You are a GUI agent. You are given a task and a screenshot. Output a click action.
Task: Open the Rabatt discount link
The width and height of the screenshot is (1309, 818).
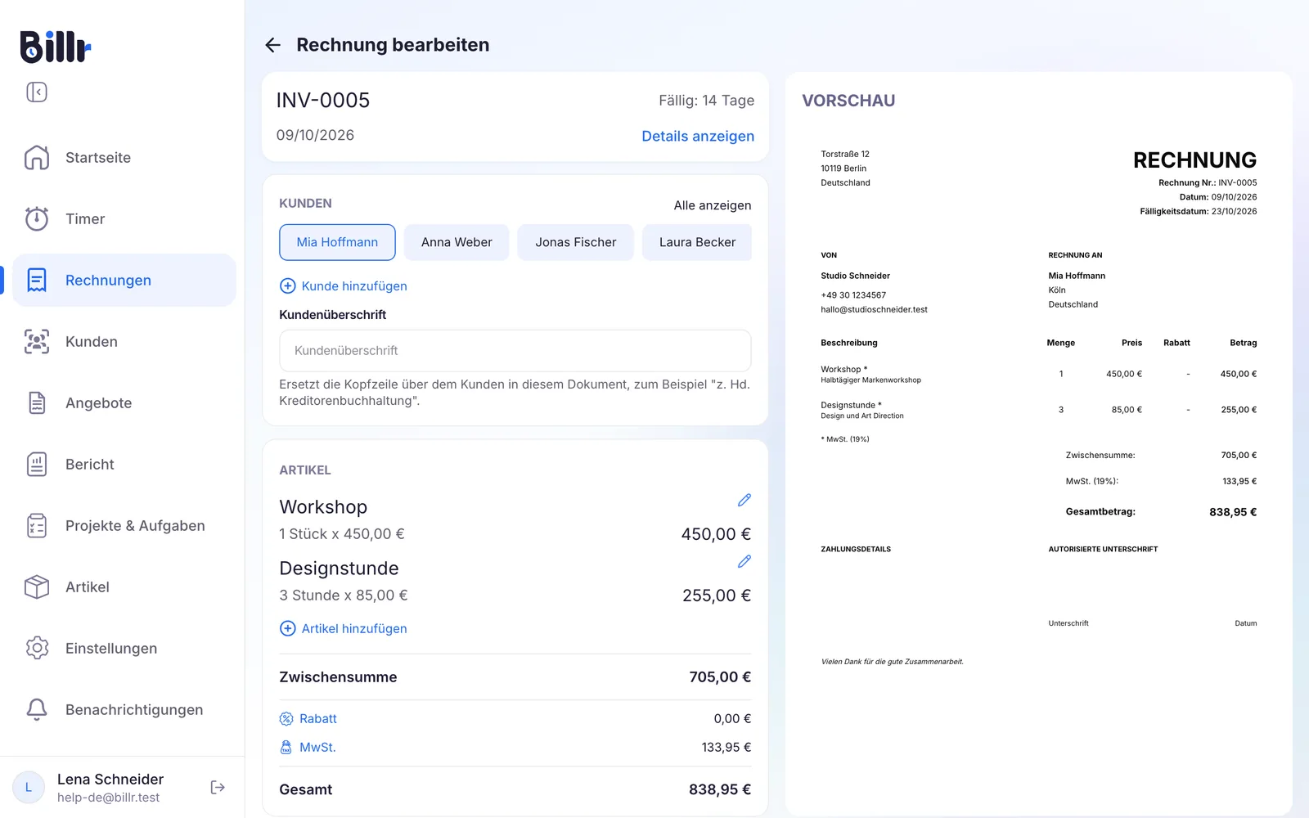(318, 718)
